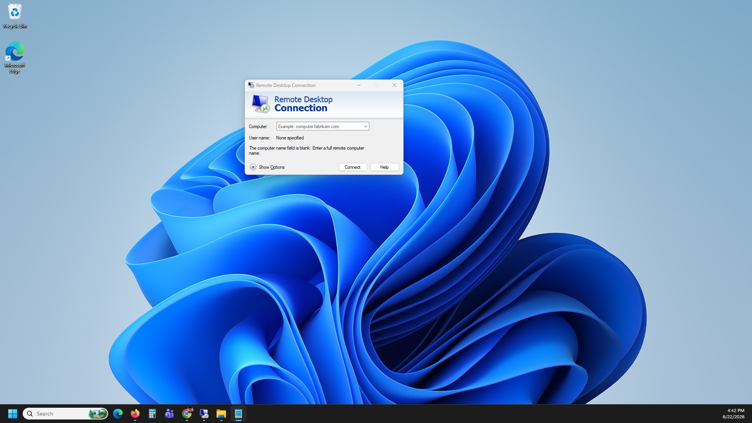Click the 'User name:' label

coord(259,138)
